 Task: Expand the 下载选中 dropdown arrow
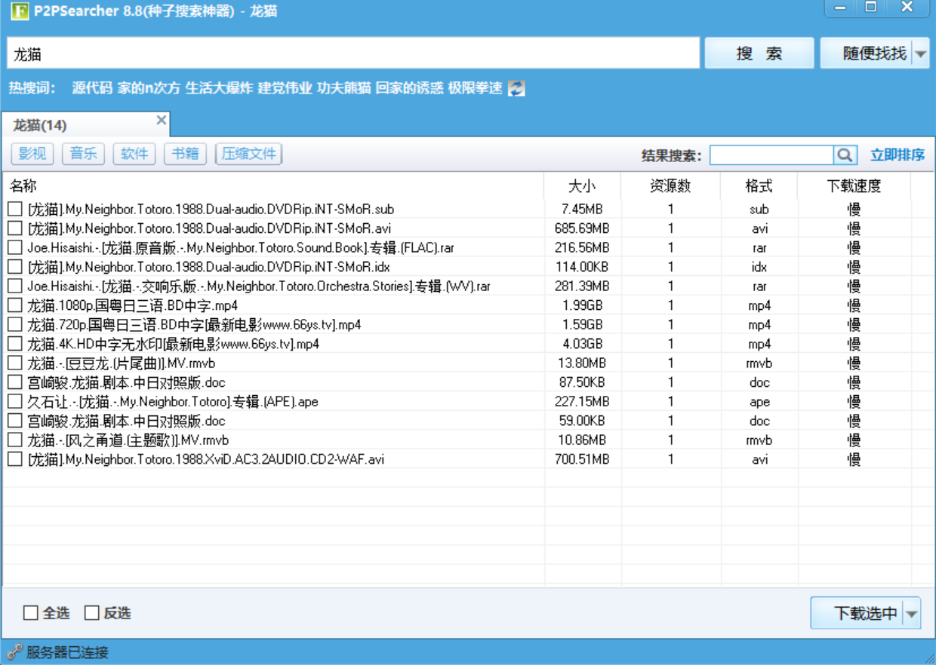(x=912, y=614)
